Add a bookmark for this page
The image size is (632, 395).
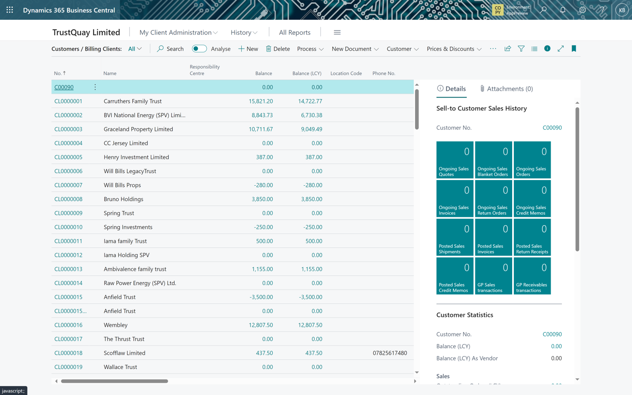click(x=574, y=48)
